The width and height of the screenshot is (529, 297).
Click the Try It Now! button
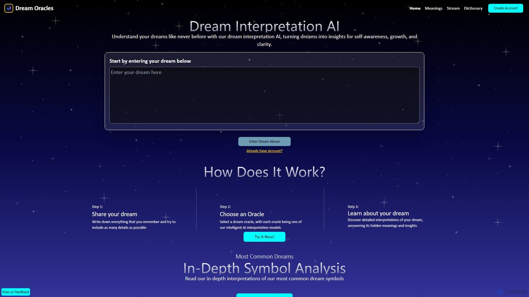click(x=264, y=237)
